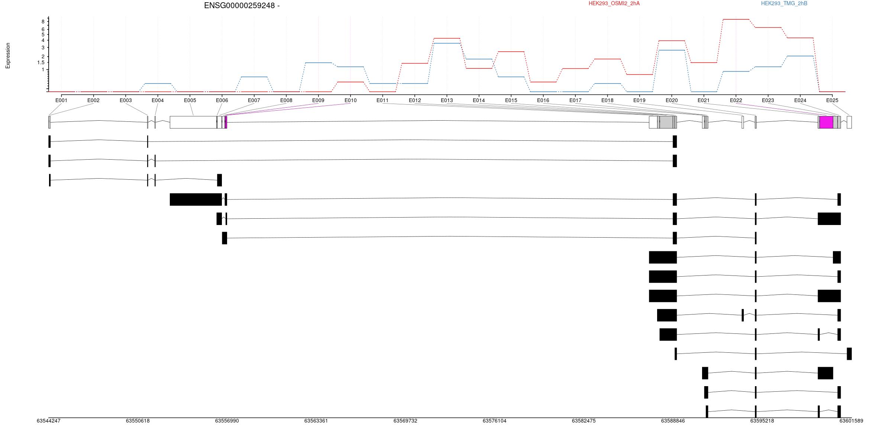
Task: Click exon label E005
Action: tap(190, 100)
